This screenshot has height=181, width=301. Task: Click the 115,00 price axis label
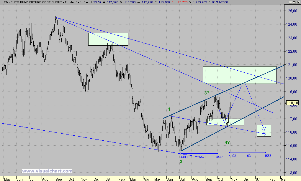click(x=291, y=146)
